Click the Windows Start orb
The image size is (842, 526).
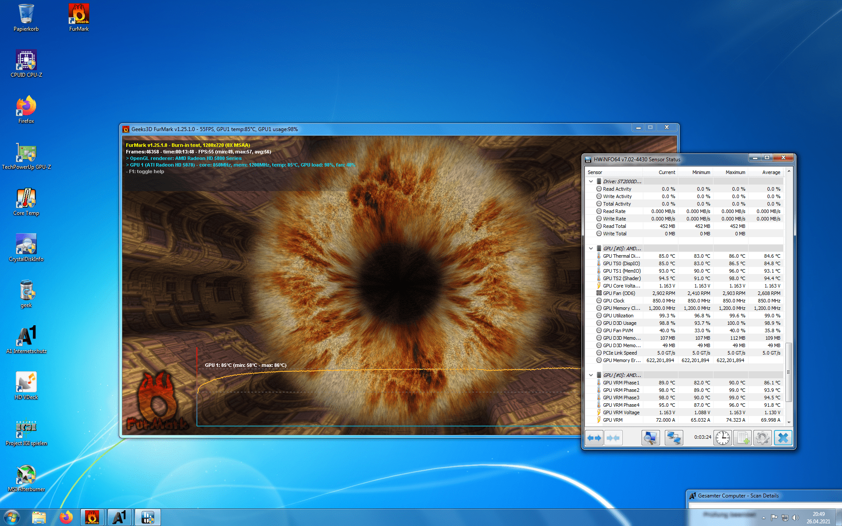11,518
